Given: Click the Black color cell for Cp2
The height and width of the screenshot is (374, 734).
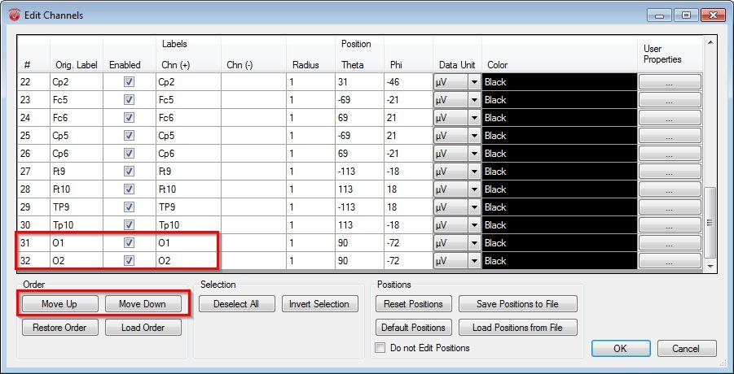Looking at the screenshot, I should pos(560,81).
